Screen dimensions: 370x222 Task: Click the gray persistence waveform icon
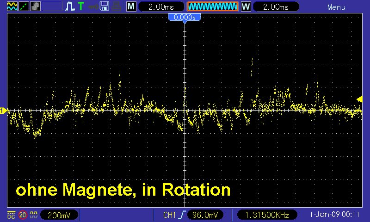35,6
